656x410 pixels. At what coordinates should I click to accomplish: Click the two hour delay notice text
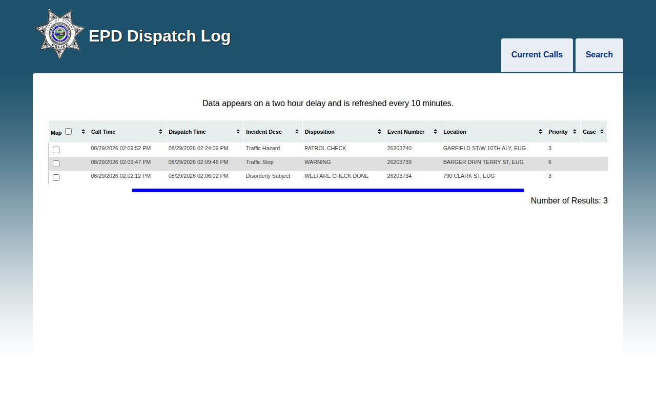[x=328, y=104]
